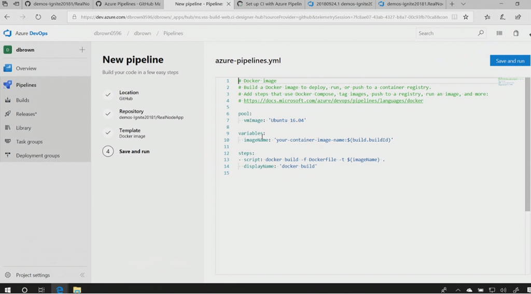Click the Search input field
Viewport: 531px width, 294px height.
pos(447,33)
